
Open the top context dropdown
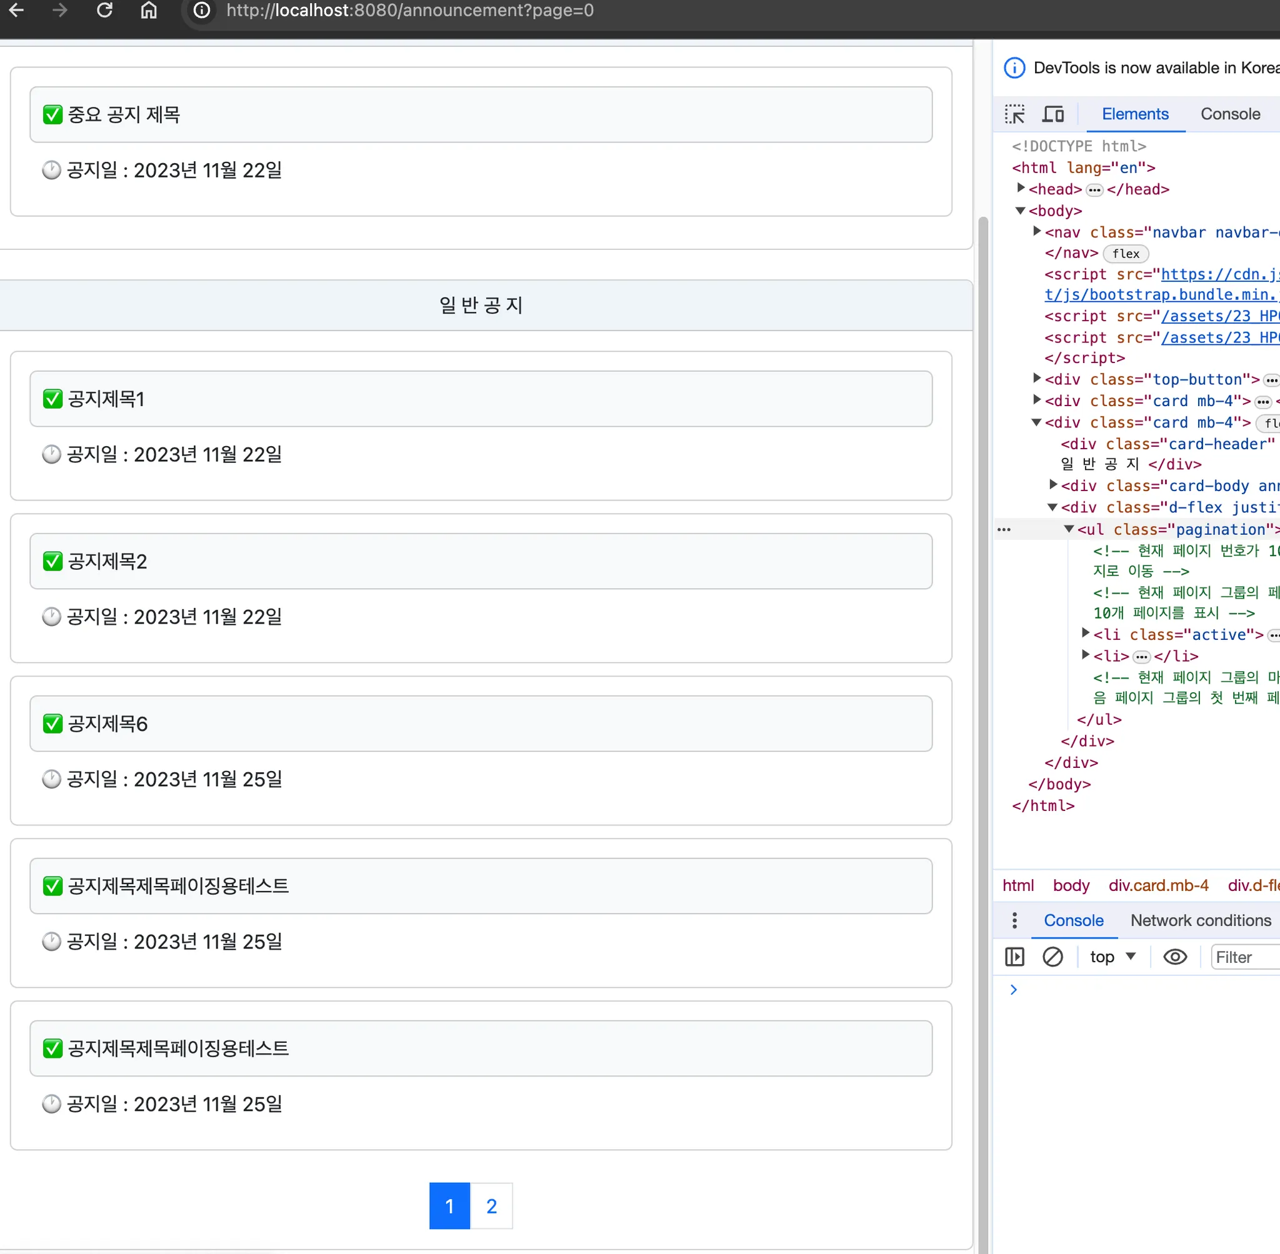[x=1112, y=957]
